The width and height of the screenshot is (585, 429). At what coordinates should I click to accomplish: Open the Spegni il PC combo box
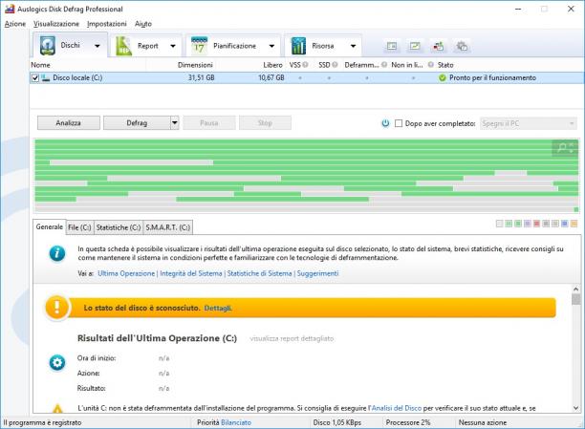(528, 123)
